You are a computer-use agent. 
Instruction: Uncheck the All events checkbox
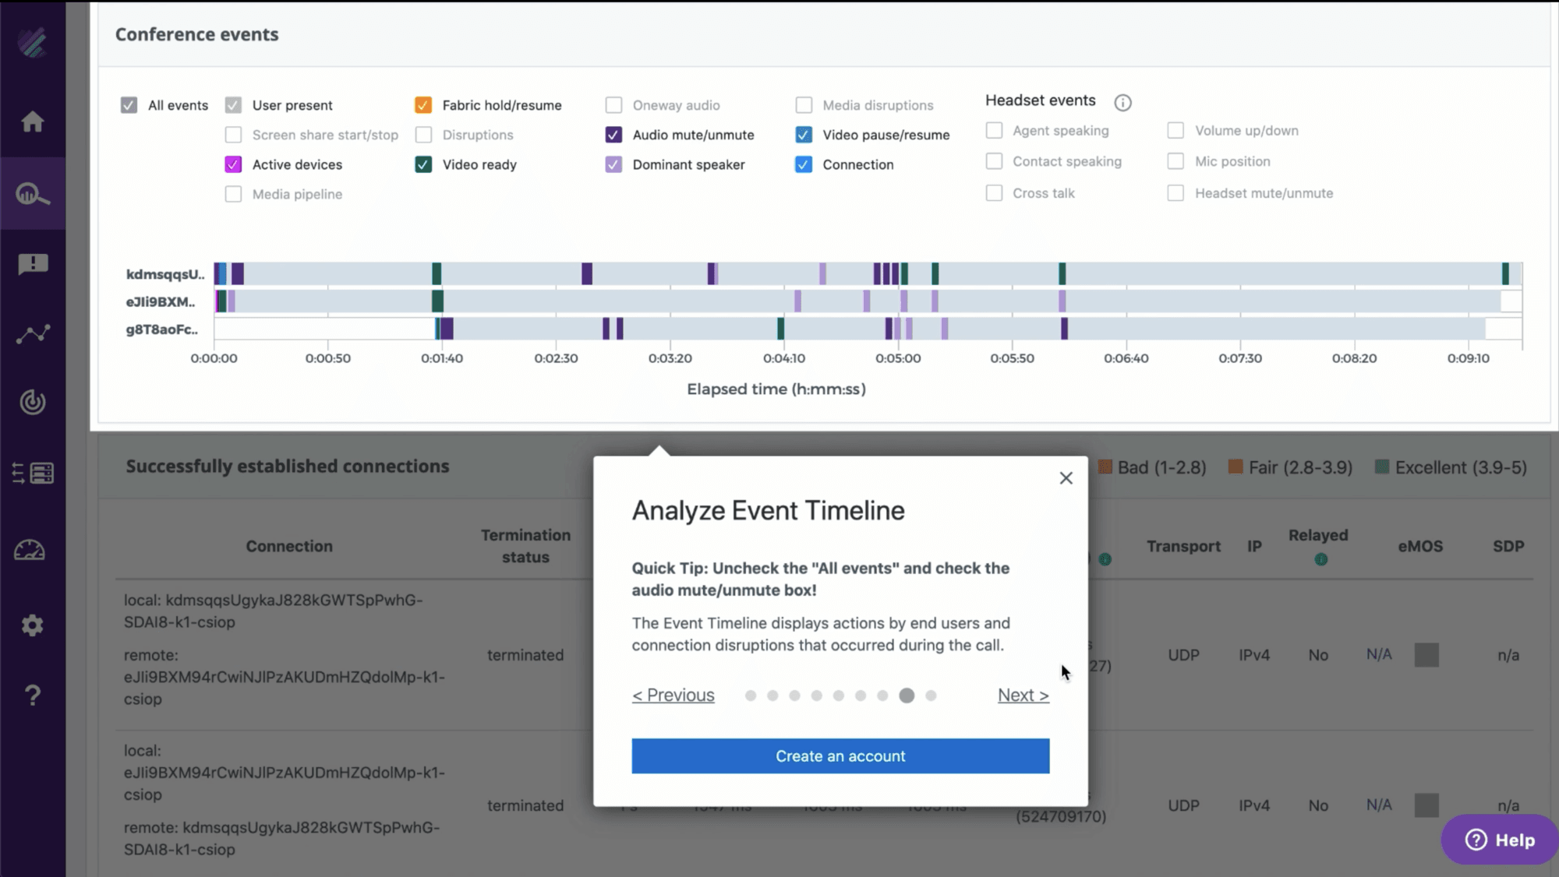point(129,105)
